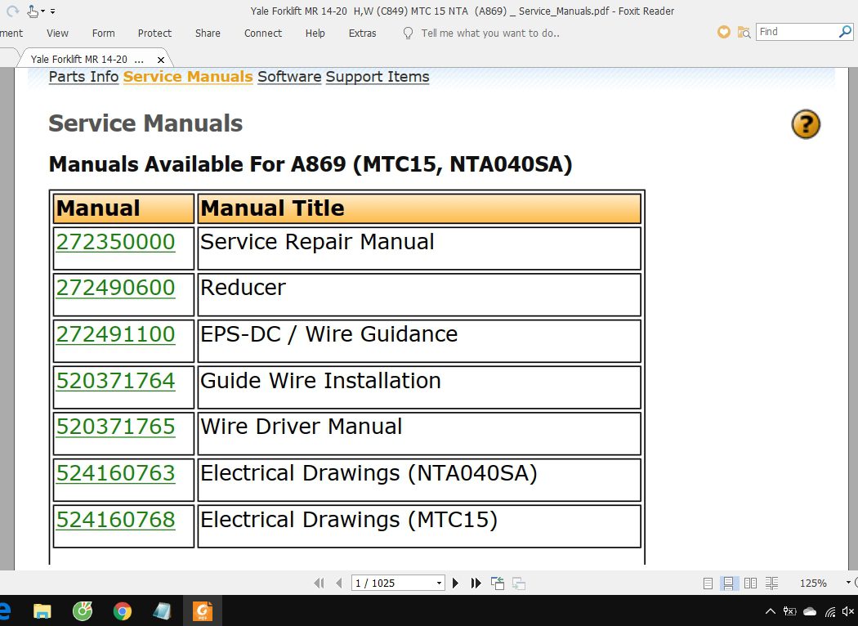Open the Hand tool dropdown arrow
This screenshot has width=858, height=626.
click(x=42, y=10)
